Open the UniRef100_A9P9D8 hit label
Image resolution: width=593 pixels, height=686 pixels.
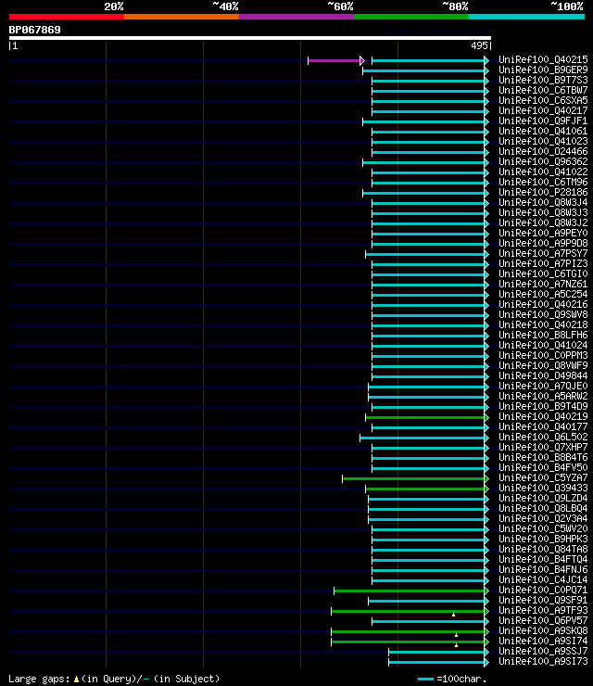pyautogui.click(x=543, y=243)
